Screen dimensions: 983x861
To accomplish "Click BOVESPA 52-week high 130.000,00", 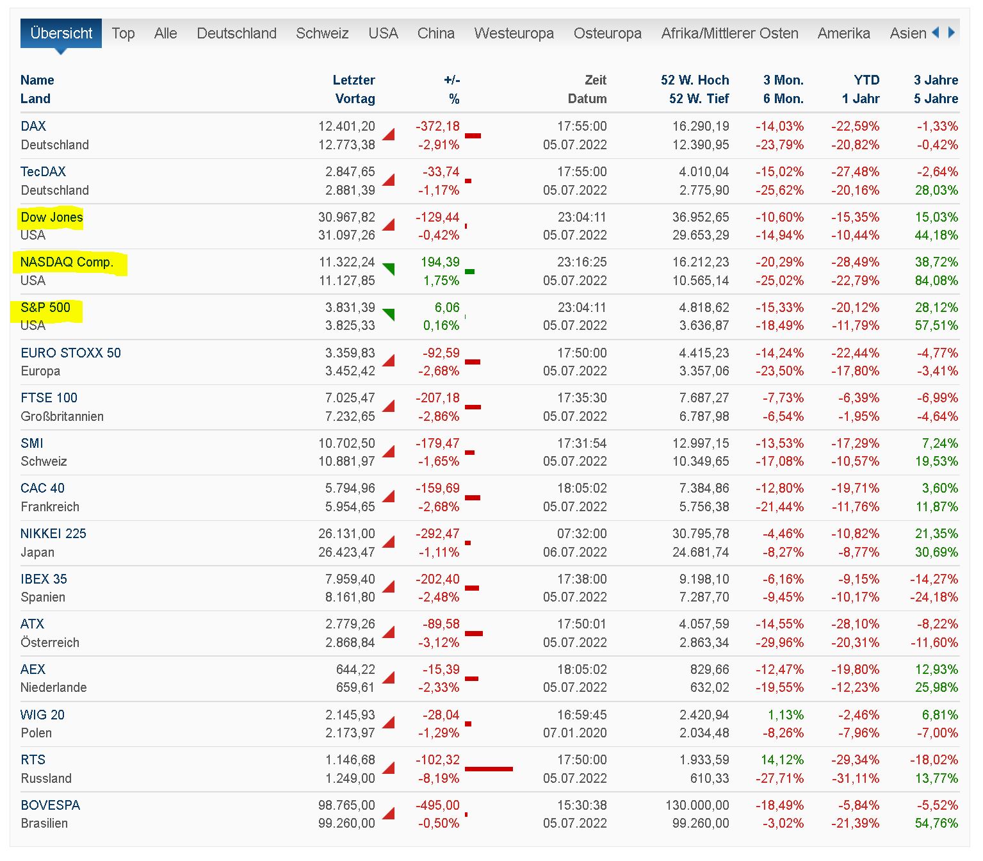I will pyautogui.click(x=697, y=805).
